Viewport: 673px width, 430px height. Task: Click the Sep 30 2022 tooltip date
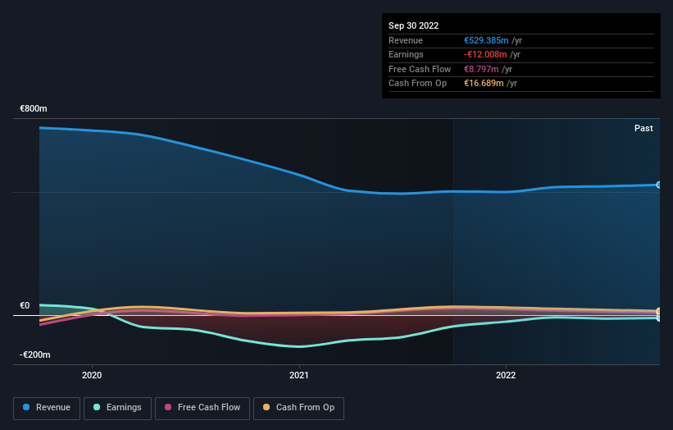pos(413,25)
